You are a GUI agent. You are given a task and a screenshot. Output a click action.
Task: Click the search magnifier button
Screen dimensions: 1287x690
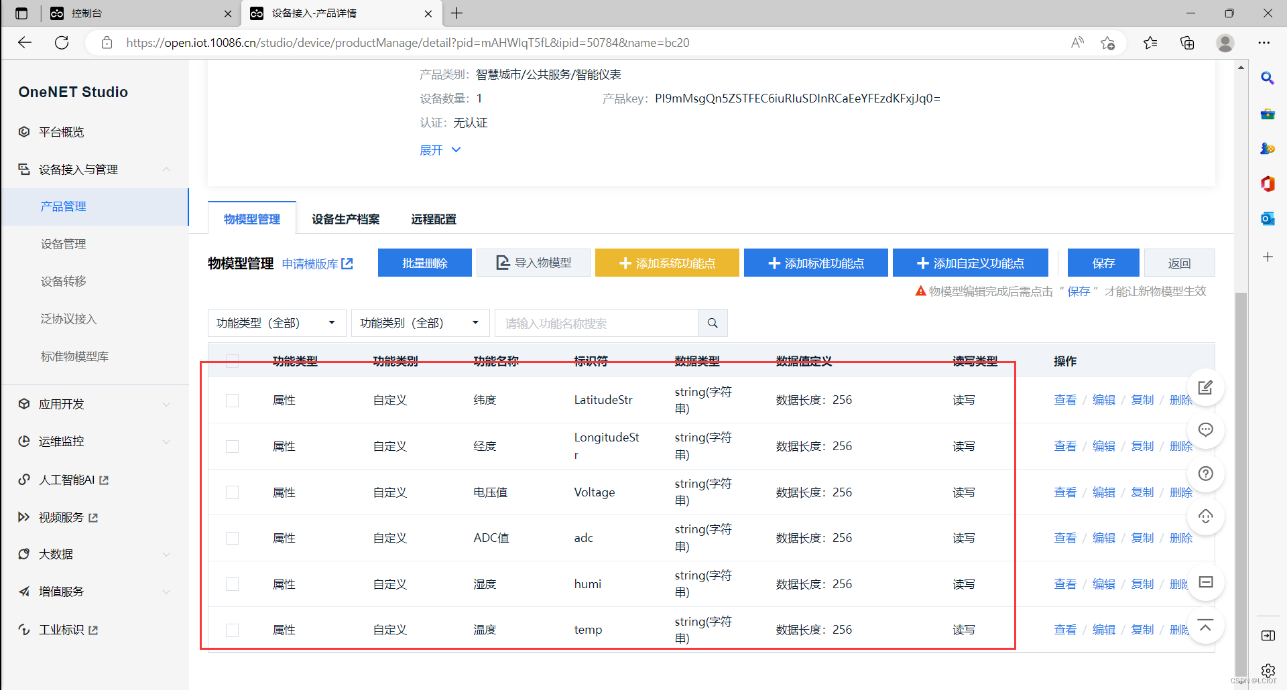713,323
